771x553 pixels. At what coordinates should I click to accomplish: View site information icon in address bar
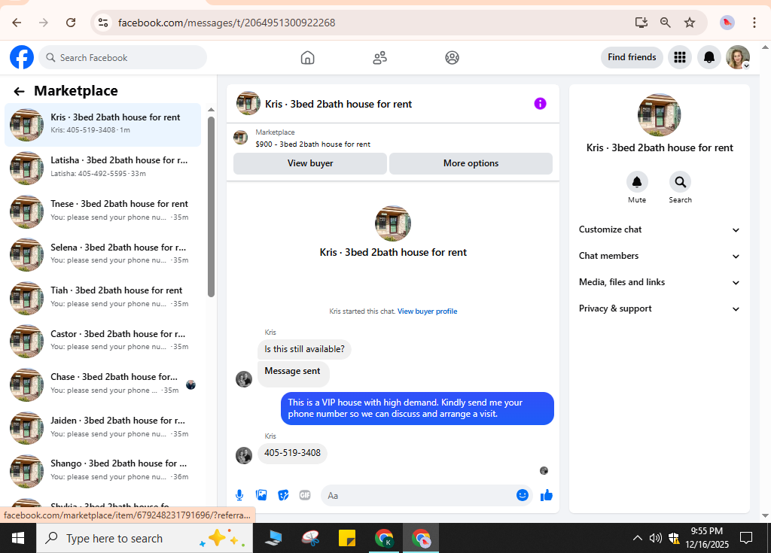pyautogui.click(x=103, y=23)
